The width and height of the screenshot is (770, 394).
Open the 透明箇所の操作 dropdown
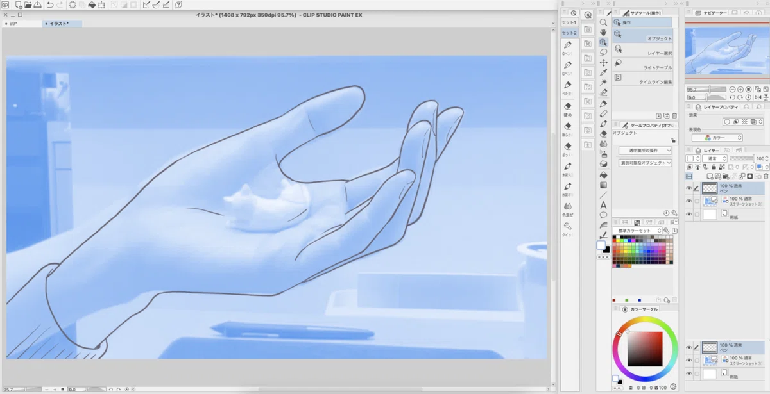click(x=646, y=151)
